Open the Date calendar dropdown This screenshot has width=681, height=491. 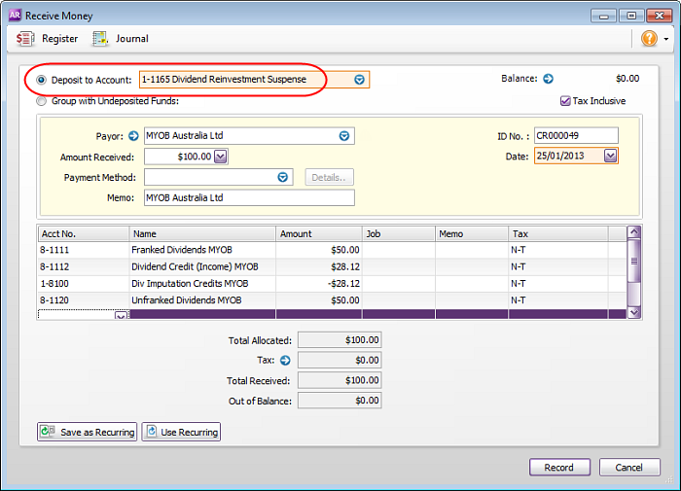[x=610, y=156]
